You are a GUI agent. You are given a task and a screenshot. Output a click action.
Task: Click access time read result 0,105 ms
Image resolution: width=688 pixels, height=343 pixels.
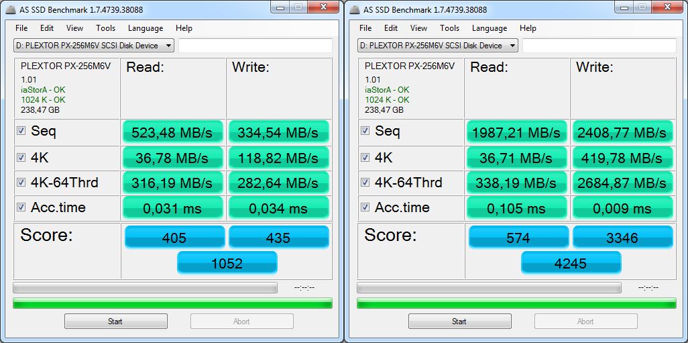click(x=517, y=207)
